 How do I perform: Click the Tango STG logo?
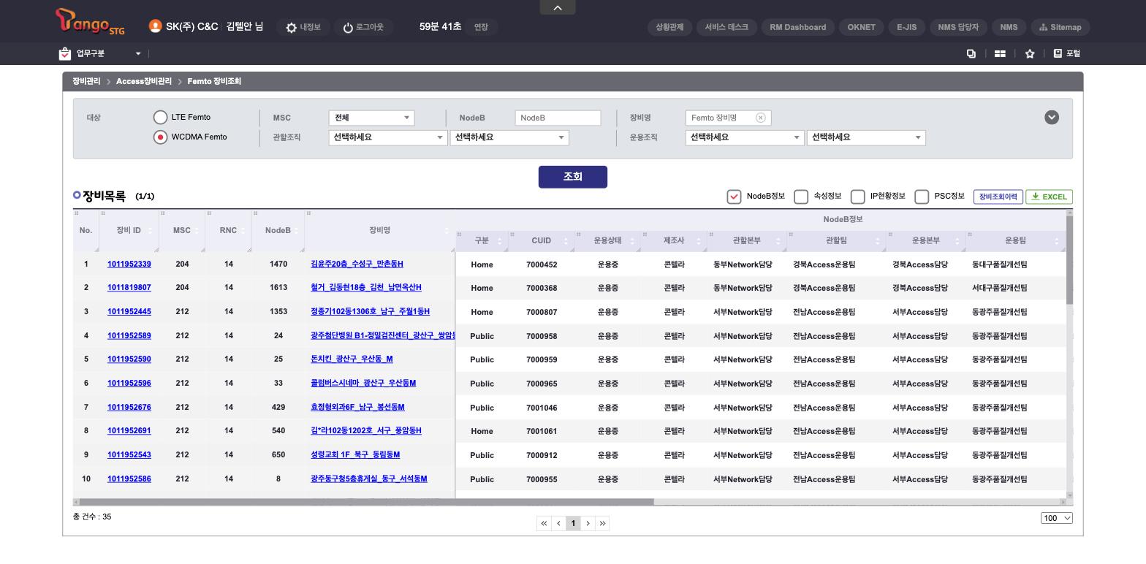[90, 22]
